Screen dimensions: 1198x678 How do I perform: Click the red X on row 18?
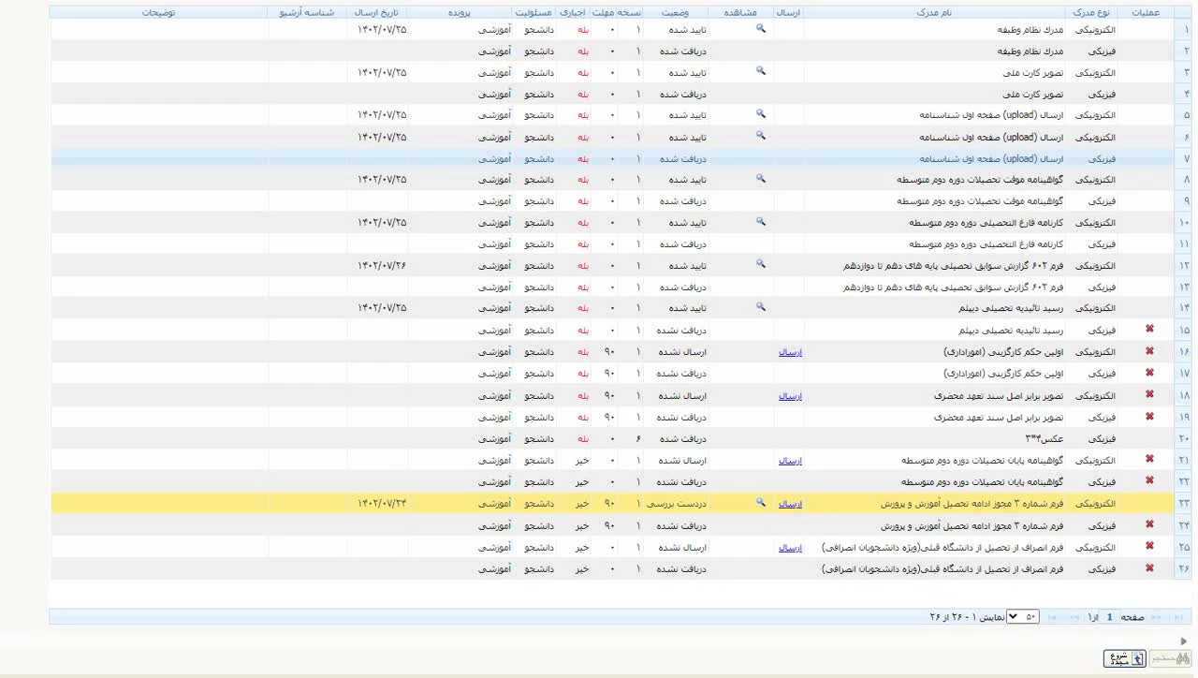pyautogui.click(x=1149, y=394)
